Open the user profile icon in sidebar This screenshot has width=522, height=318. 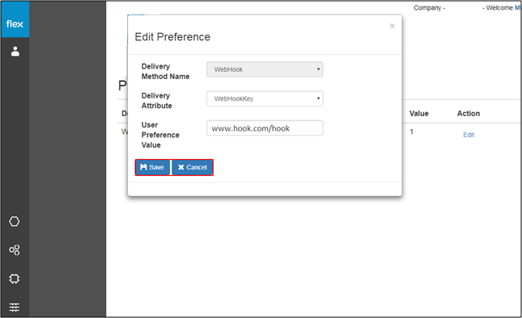tap(15, 52)
